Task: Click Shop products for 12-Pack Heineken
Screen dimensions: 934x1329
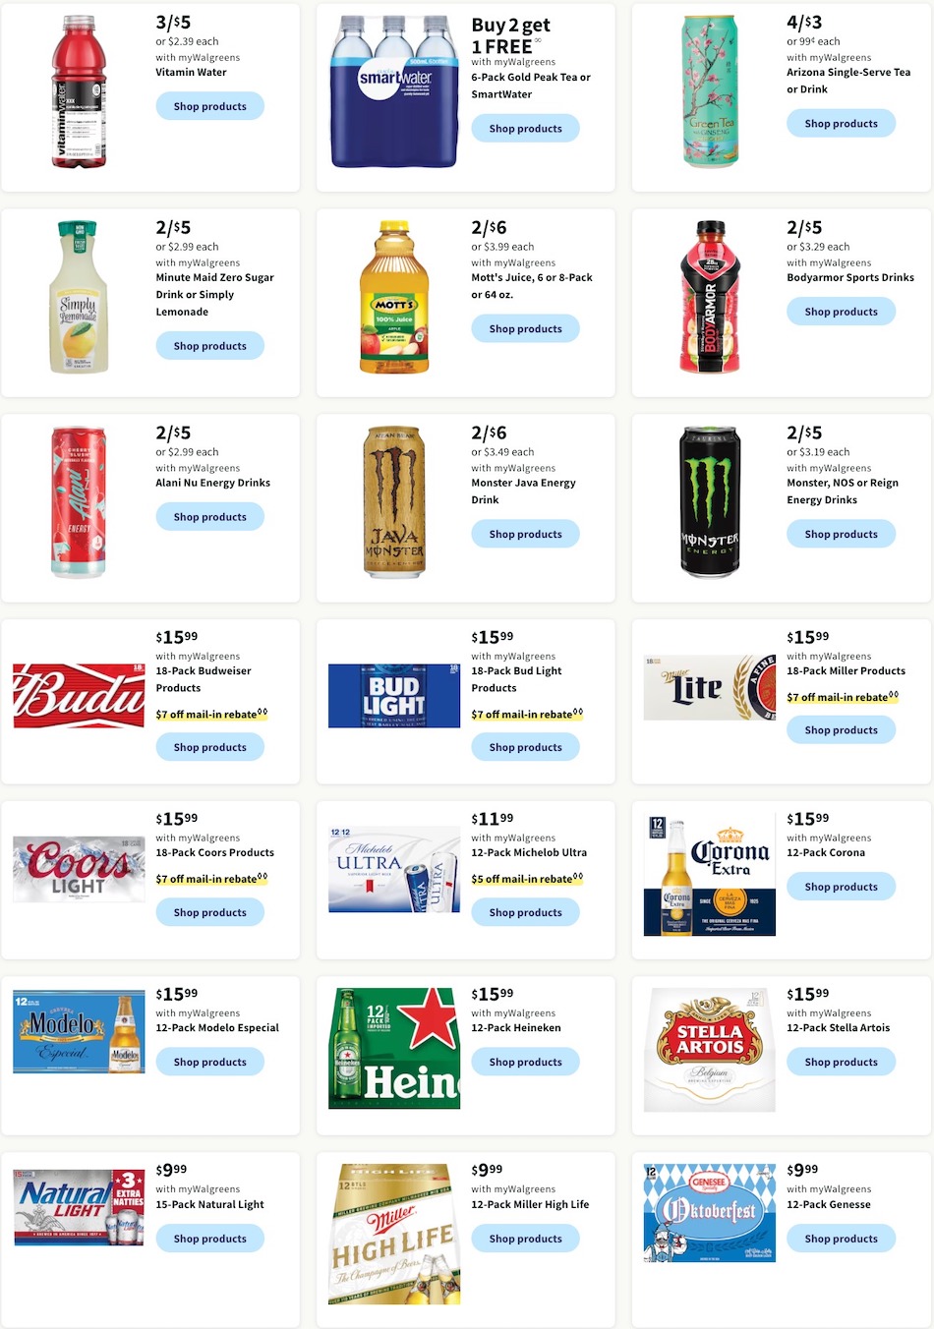Action: (x=525, y=1062)
